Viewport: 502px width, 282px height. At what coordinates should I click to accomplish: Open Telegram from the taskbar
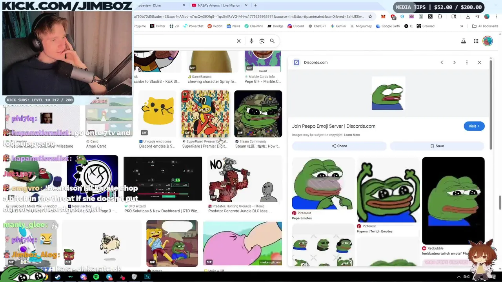(x=109, y=277)
